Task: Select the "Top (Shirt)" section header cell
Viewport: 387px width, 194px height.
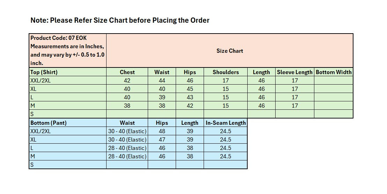Action: (x=44, y=72)
